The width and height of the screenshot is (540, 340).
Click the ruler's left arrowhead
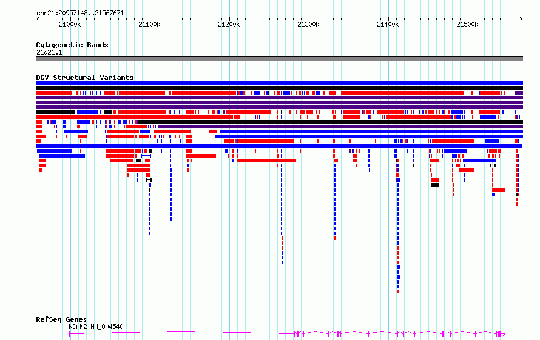pos(38,19)
